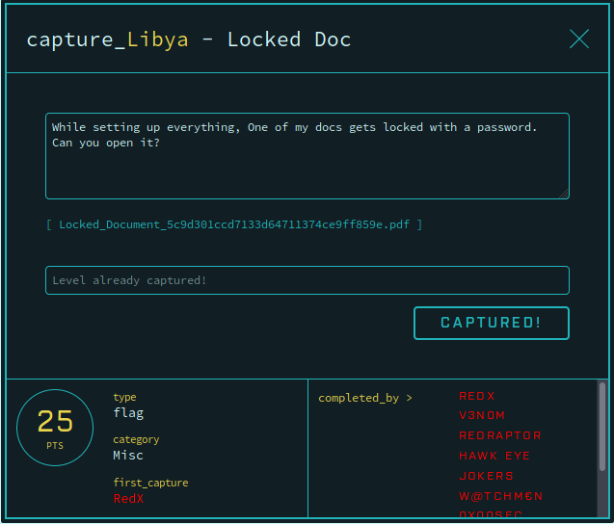
Task: Open the W@TCHM€N team entry
Action: tap(501, 496)
